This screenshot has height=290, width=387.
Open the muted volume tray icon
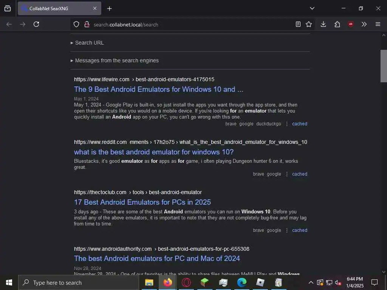point(338,282)
